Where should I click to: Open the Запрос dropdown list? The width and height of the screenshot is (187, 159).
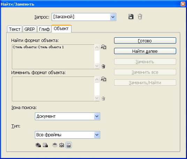coord(113,17)
